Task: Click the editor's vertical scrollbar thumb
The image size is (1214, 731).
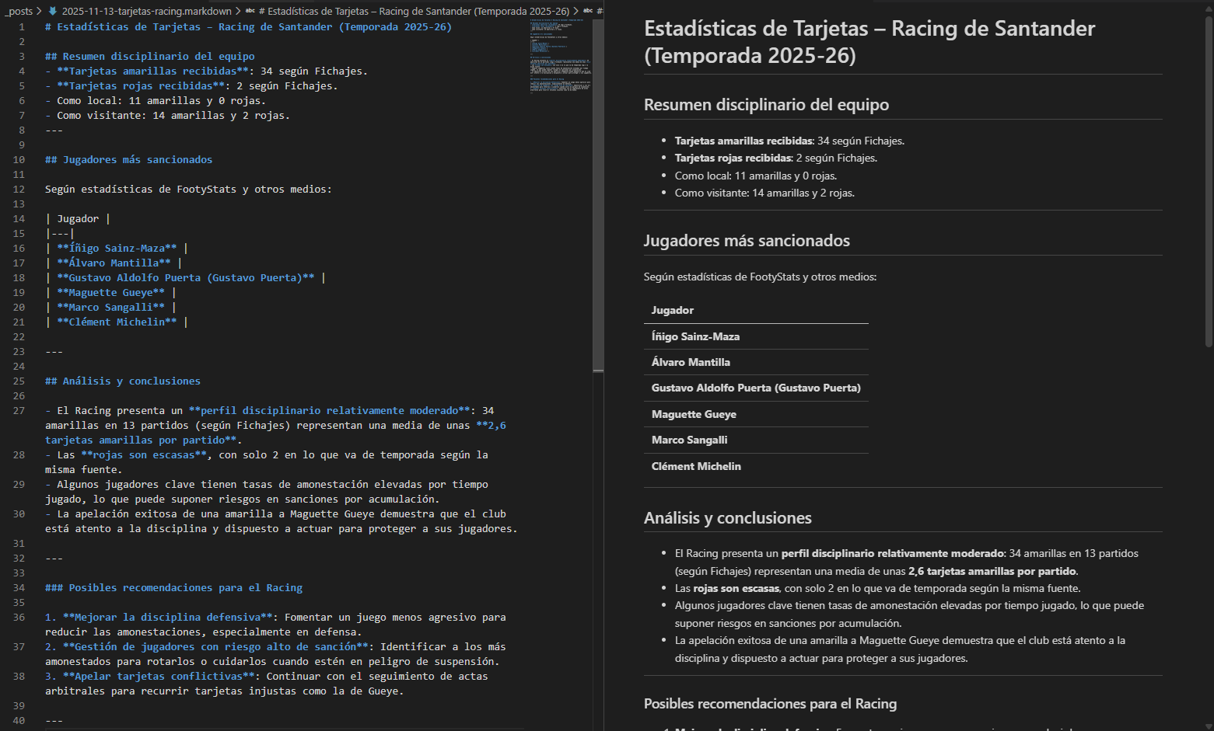Action: pyautogui.click(x=598, y=194)
